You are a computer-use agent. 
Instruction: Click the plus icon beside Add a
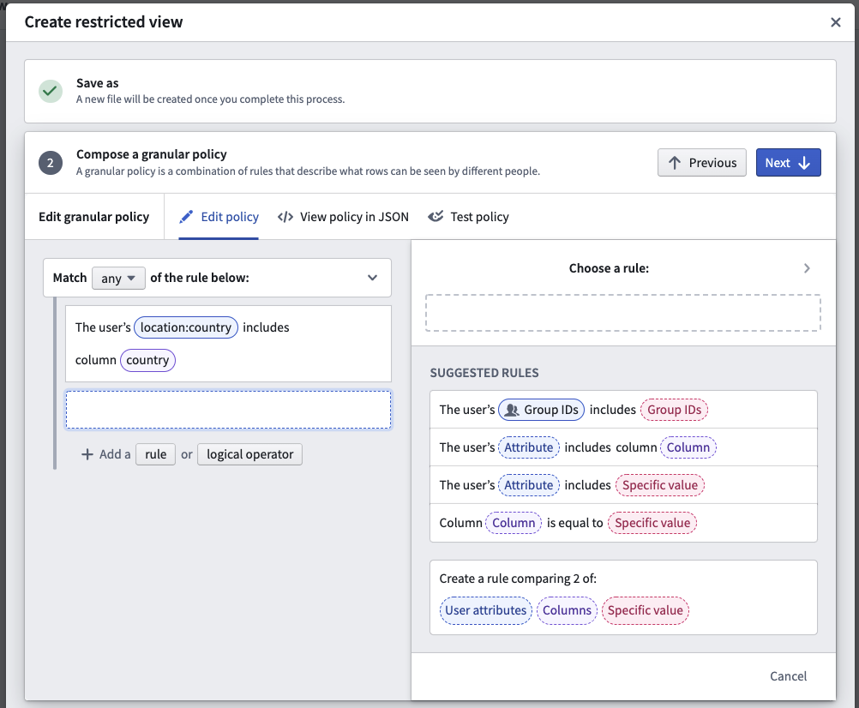pos(87,454)
